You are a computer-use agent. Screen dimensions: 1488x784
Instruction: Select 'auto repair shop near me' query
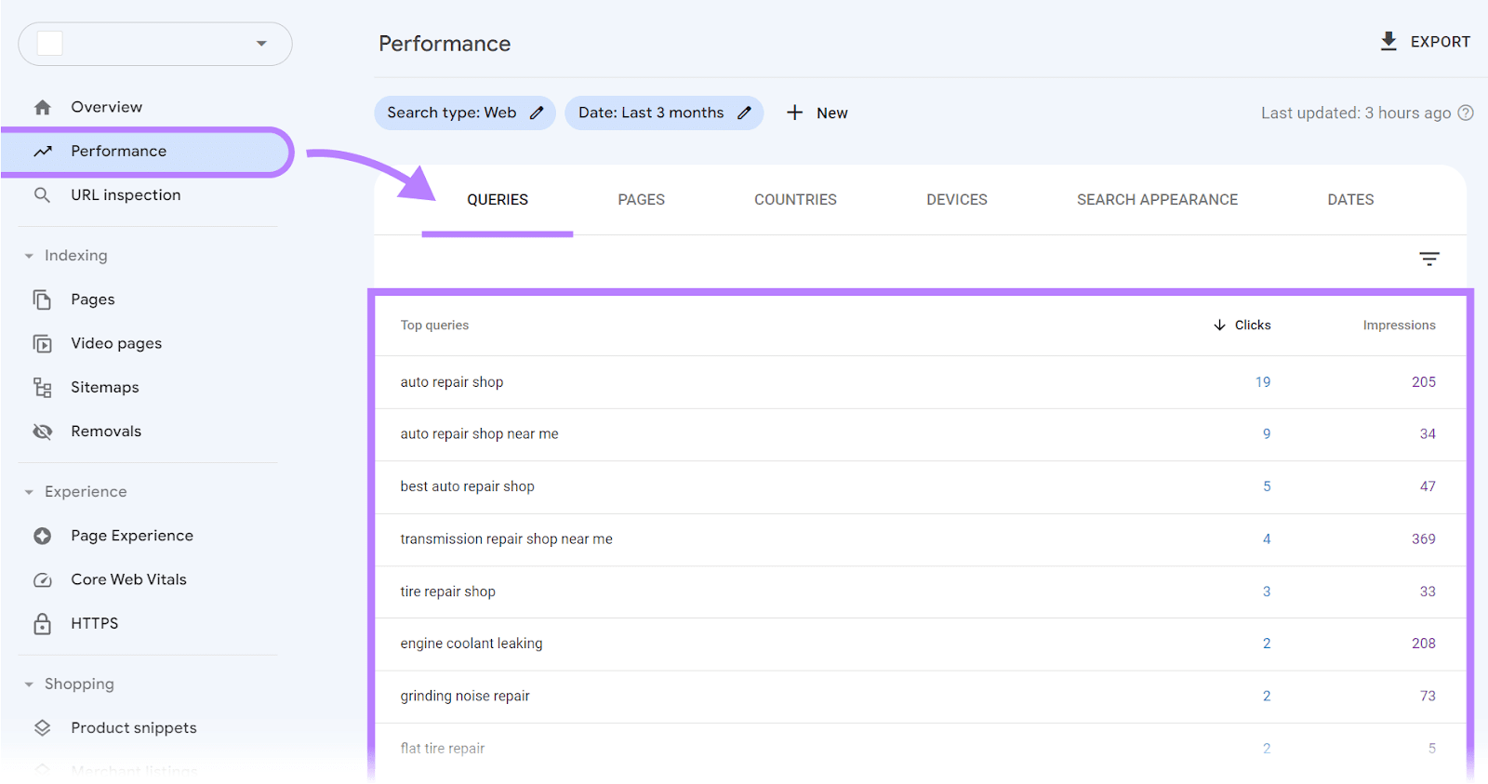coord(921,434)
